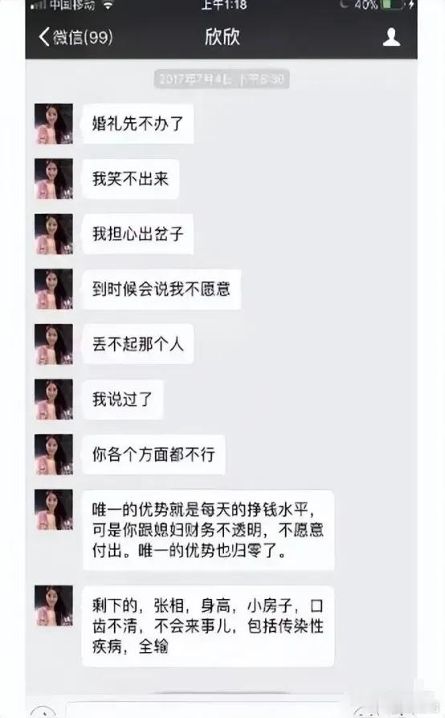Tap the Wi-Fi icon in status bar
The width and height of the screenshot is (445, 718).
pyautogui.click(x=108, y=5)
